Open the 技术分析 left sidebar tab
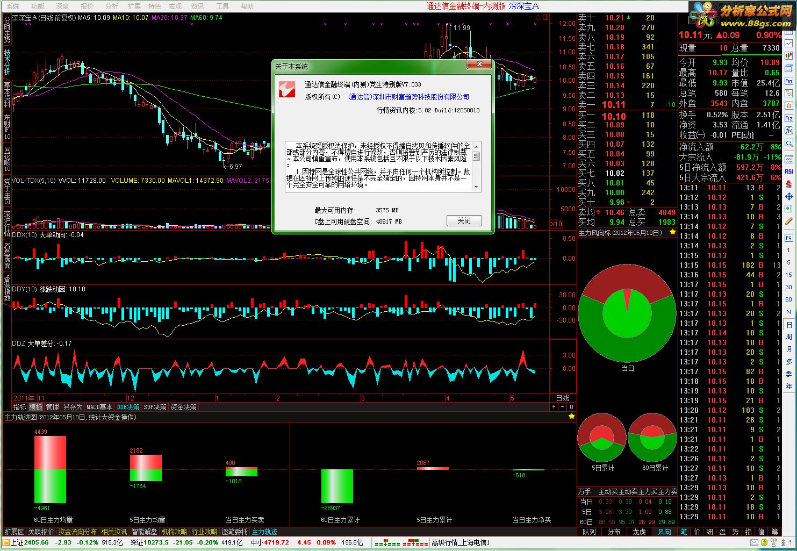This screenshot has height=551, width=797. point(7,62)
